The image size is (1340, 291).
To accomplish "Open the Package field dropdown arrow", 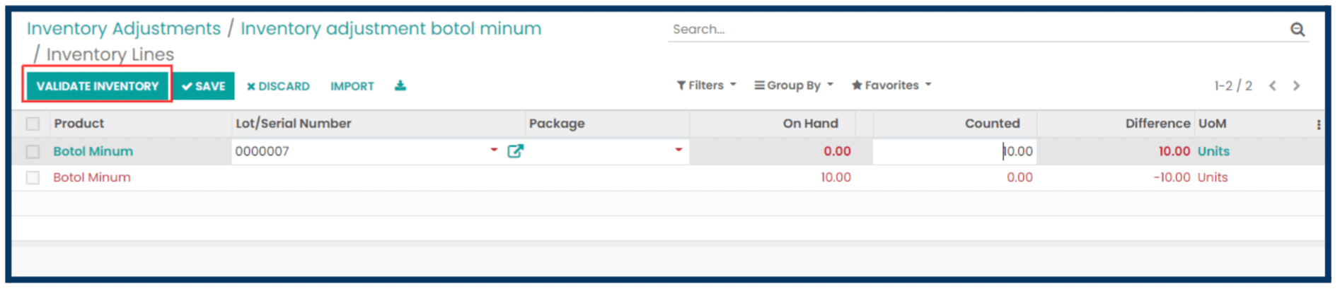I will tap(678, 150).
